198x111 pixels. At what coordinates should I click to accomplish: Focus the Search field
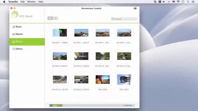click(x=124, y=19)
